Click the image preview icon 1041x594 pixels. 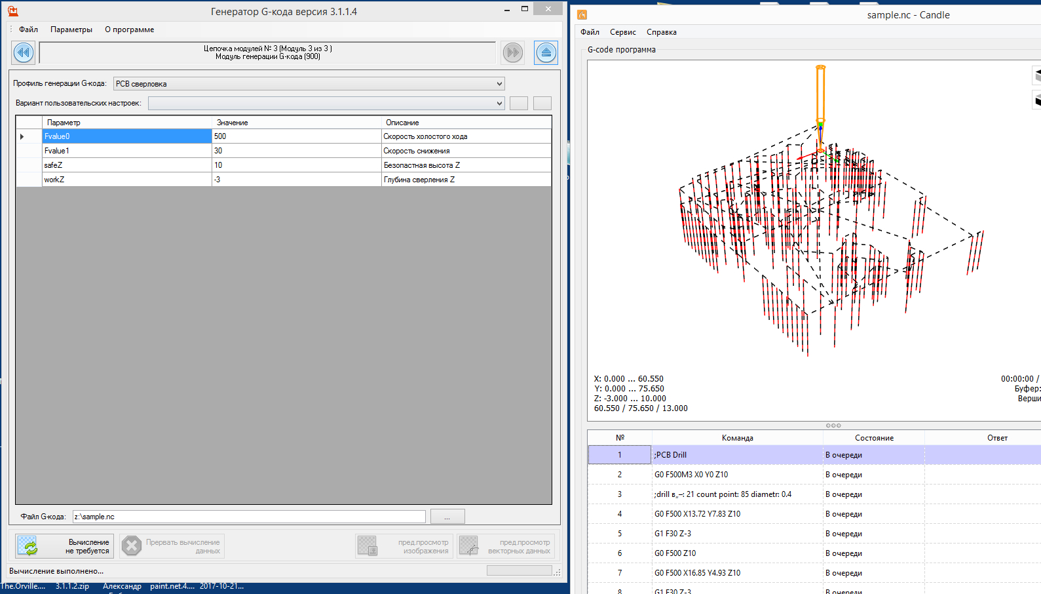click(368, 546)
